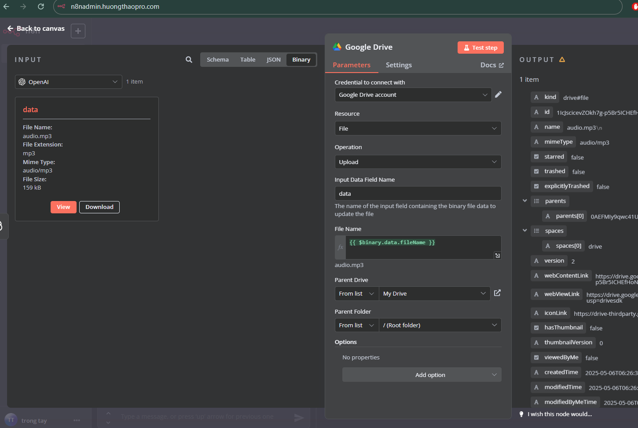
Task: Collapse the parents array in output
Action: click(x=524, y=201)
